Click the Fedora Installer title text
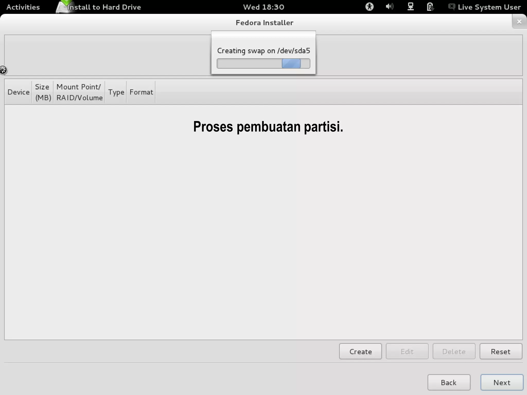527x395 pixels. [264, 23]
